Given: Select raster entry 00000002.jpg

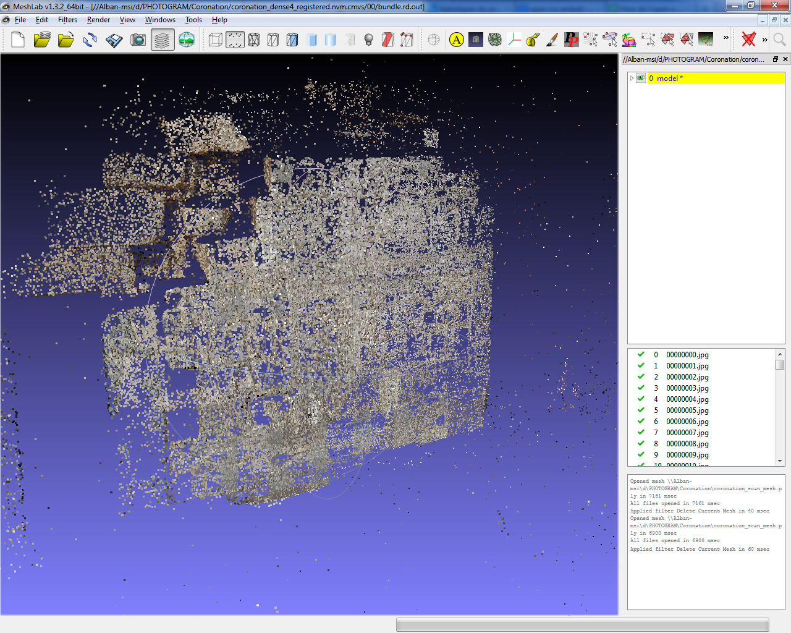Looking at the screenshot, I should click(687, 377).
